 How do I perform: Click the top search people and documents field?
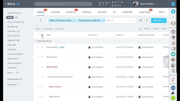(63, 4)
